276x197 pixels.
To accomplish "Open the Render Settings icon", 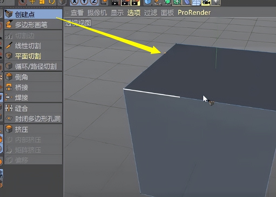I will pos(135,3).
